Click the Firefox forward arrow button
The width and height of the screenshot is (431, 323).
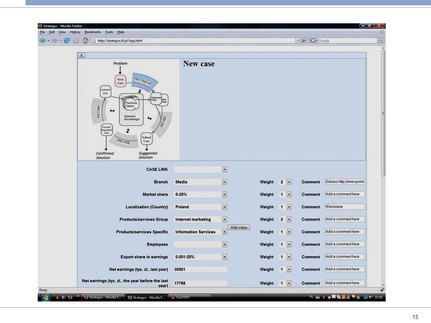(54, 41)
